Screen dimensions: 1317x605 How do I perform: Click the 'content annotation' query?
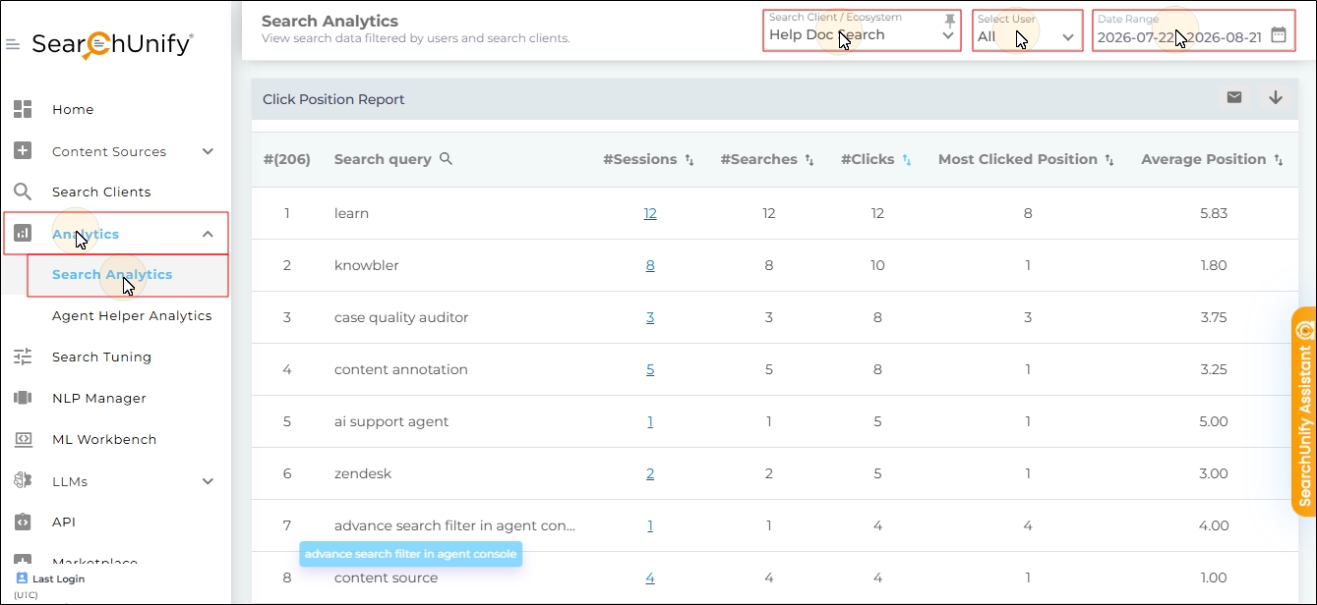[400, 369]
